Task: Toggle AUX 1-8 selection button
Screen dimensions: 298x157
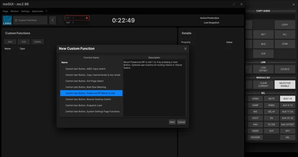Action: 287,98
